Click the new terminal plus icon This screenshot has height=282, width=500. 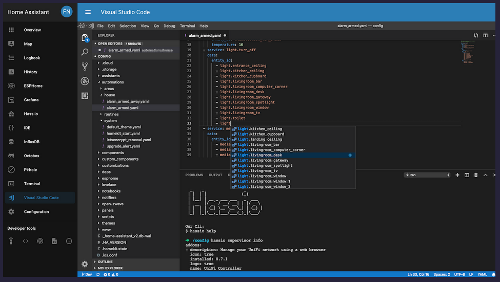457,175
